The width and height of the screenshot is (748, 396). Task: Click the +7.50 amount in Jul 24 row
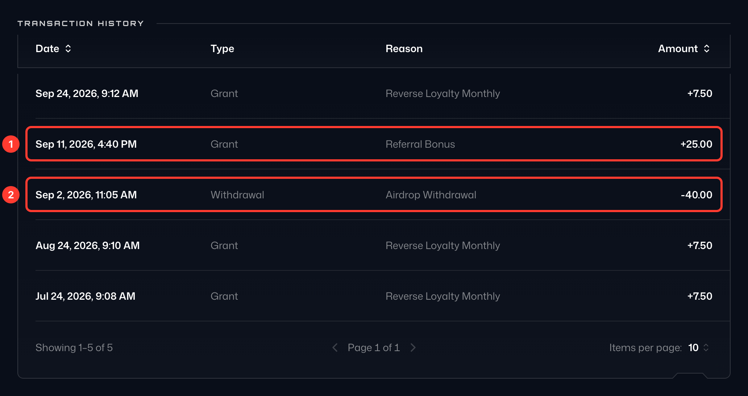pos(700,296)
